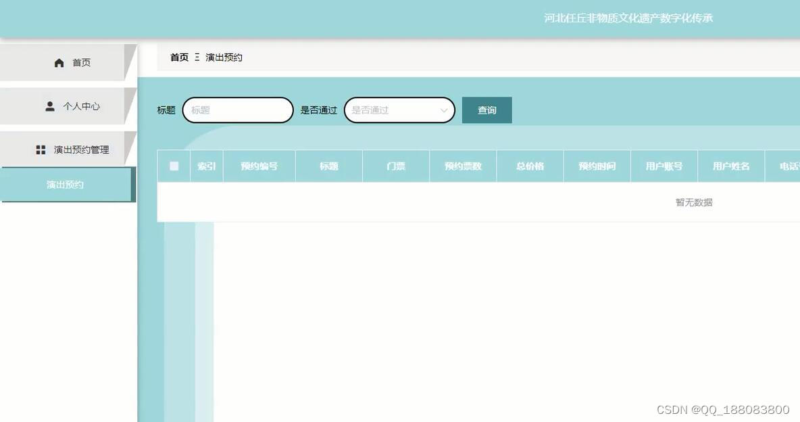Click the 标题 table column header
Screen dimensions: 800x422
(x=329, y=166)
